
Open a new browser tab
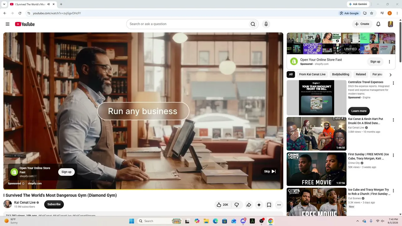point(61,4)
